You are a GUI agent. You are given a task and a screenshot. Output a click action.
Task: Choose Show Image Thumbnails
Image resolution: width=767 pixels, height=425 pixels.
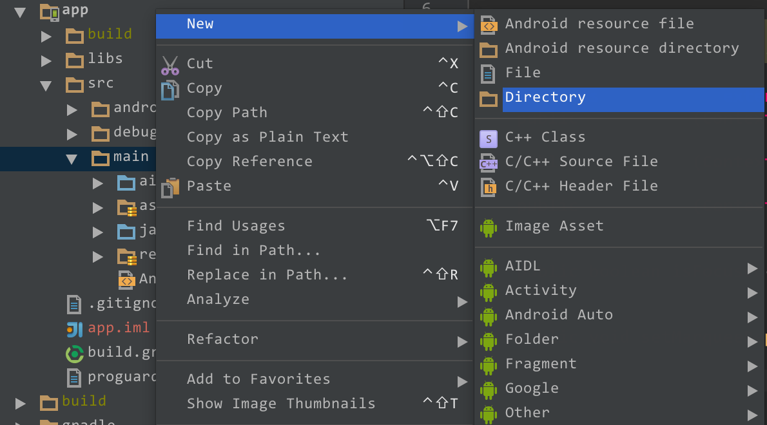pyautogui.click(x=315, y=404)
